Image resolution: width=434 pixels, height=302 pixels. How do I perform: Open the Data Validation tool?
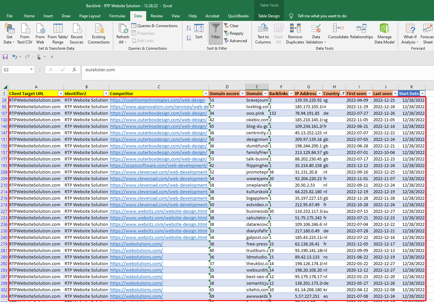316,34
